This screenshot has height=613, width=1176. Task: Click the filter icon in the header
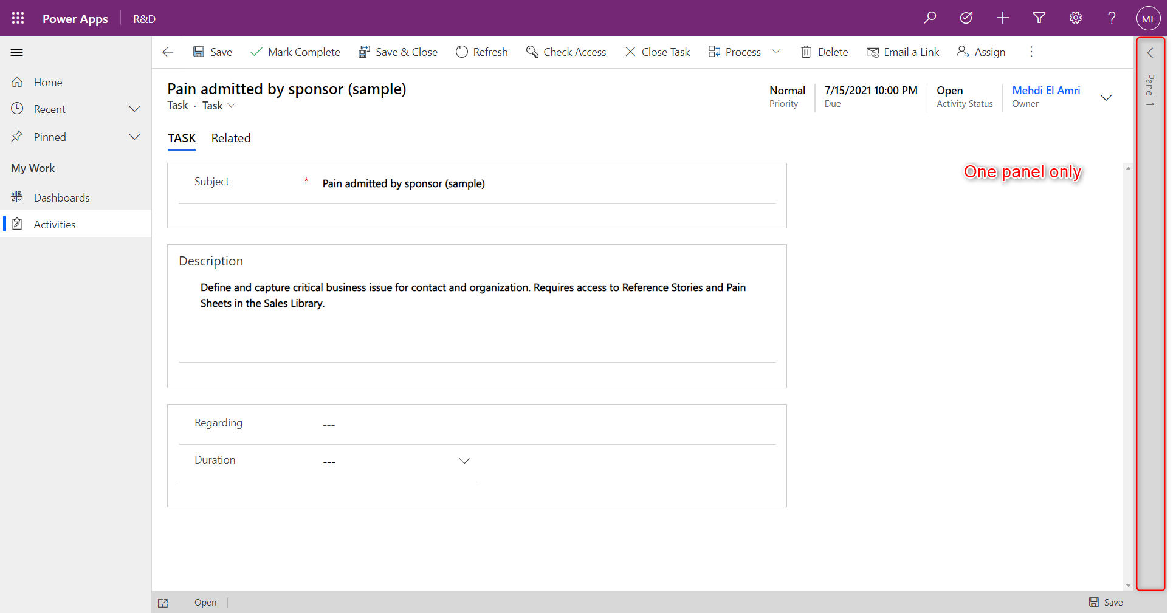point(1039,18)
